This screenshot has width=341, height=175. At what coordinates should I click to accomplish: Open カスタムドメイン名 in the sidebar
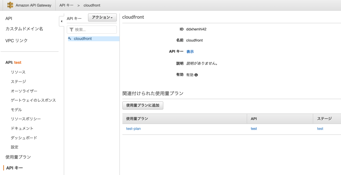click(24, 29)
